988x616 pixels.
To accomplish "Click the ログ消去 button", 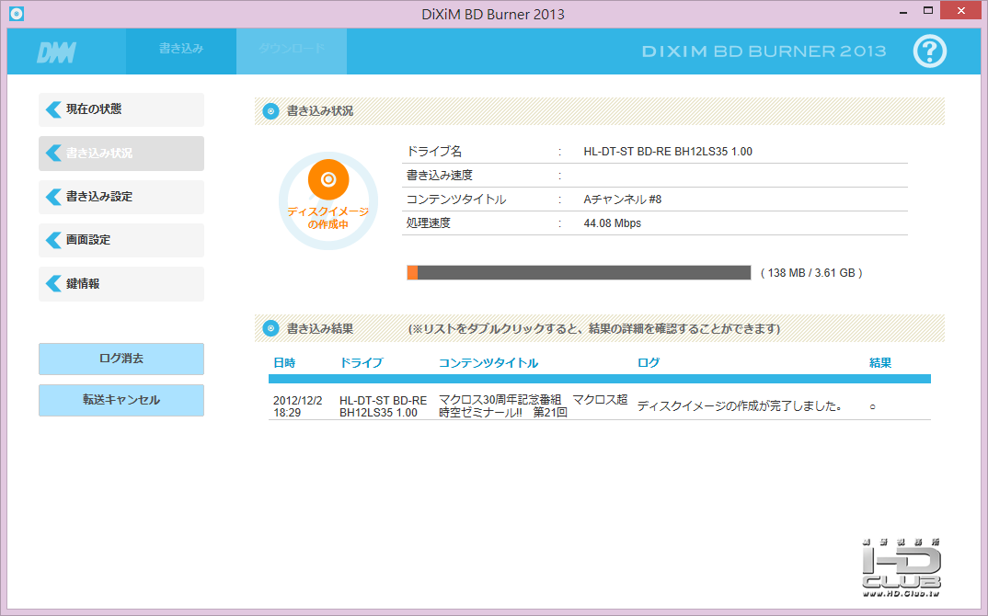I will (x=121, y=359).
